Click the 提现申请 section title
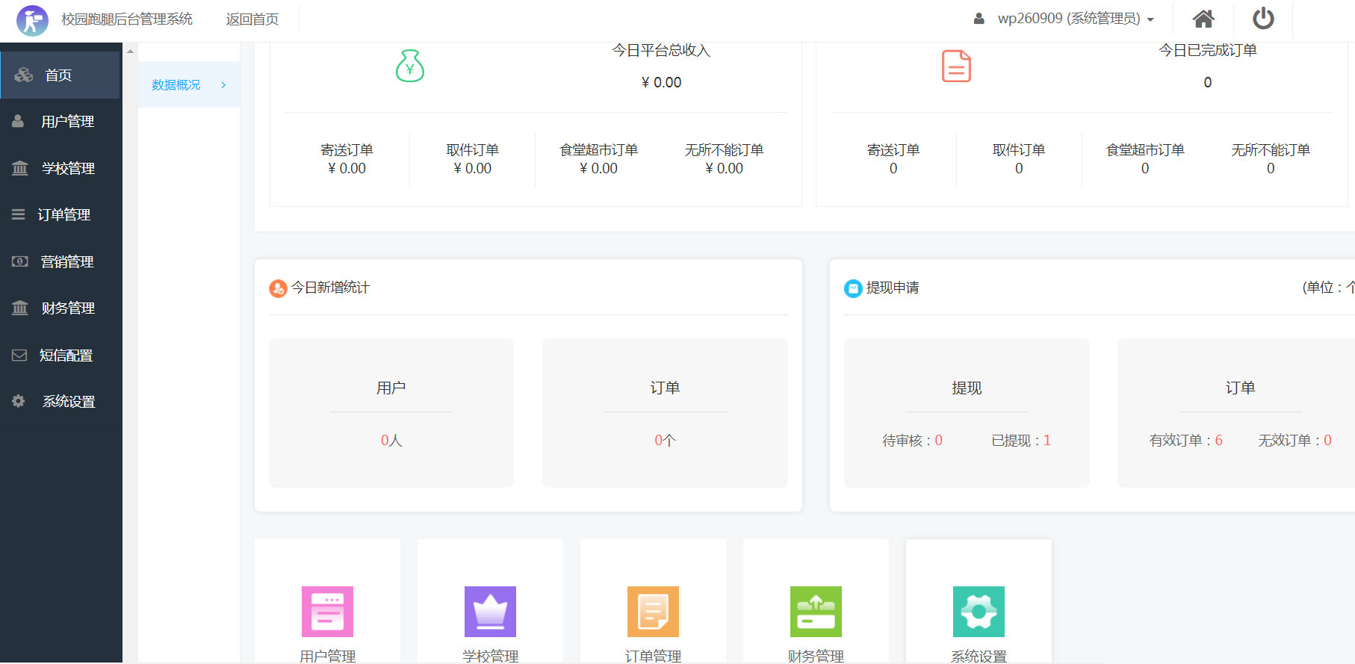This screenshot has height=664, width=1355. (893, 288)
